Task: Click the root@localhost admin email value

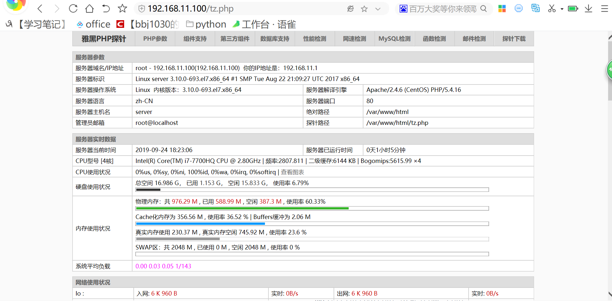Action: (157, 123)
